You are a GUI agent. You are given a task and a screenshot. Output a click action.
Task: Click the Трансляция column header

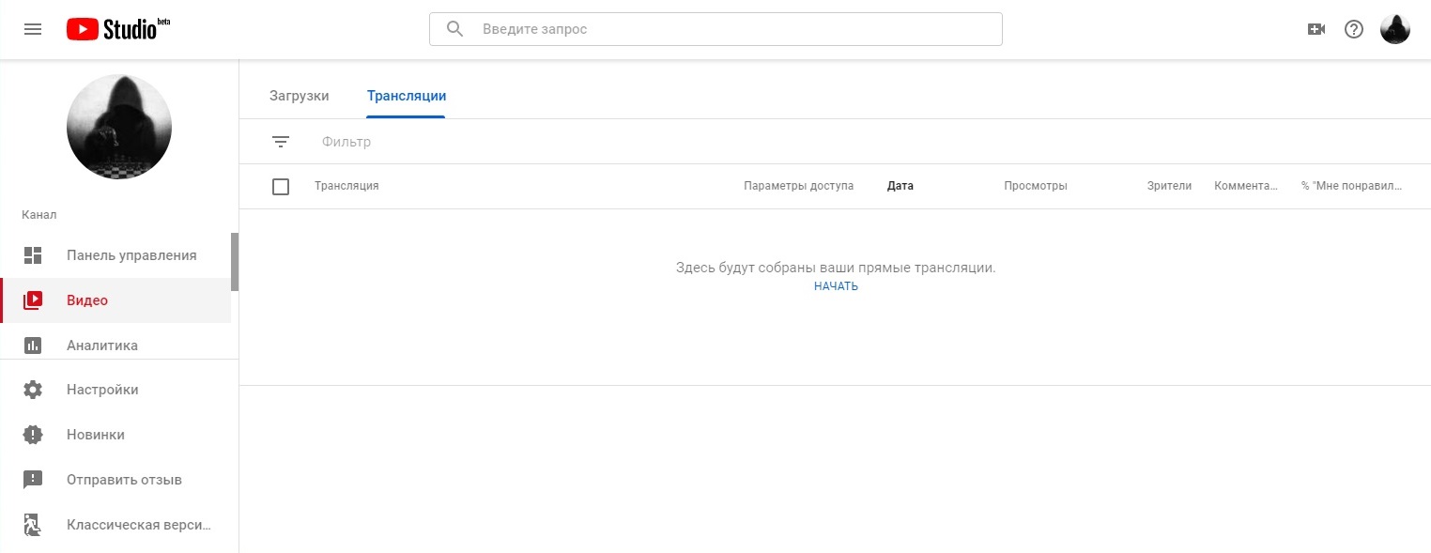pyautogui.click(x=346, y=186)
